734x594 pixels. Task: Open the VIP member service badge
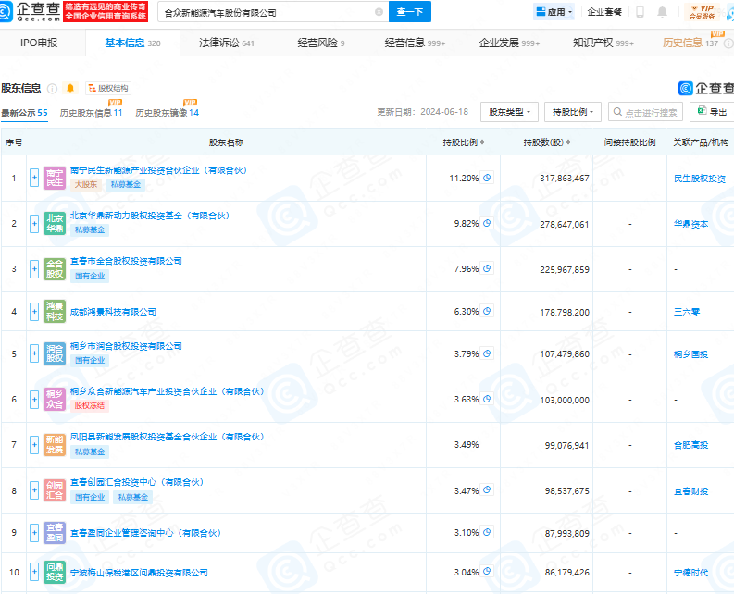click(x=702, y=12)
